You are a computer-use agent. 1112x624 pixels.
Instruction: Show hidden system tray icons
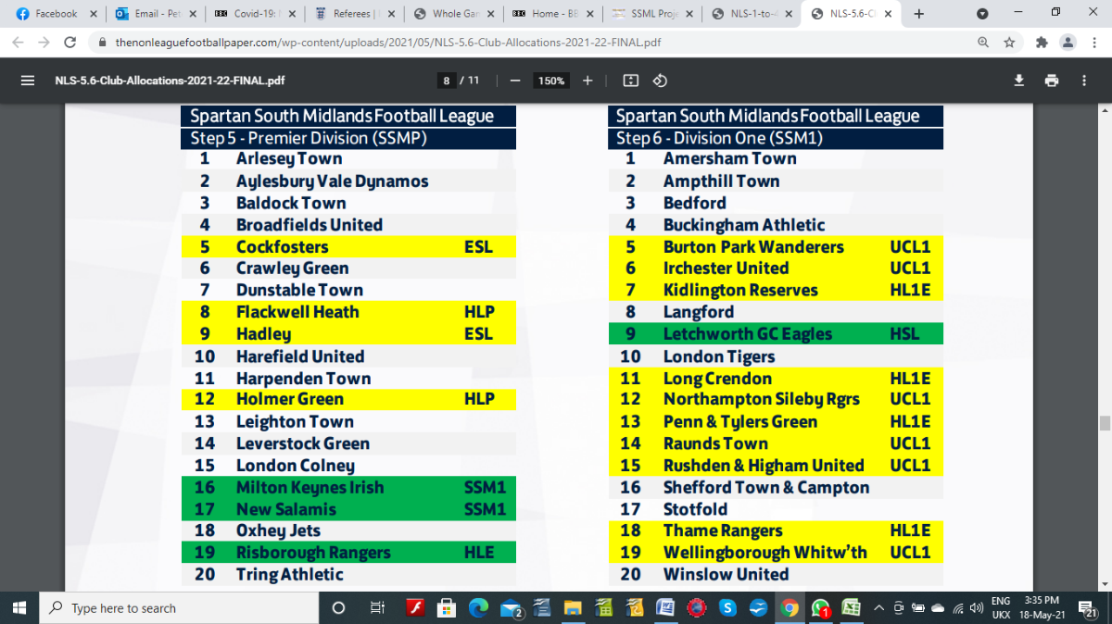878,608
